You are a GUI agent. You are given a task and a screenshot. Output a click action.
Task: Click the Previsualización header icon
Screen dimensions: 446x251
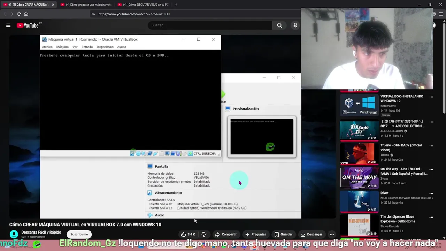pos(228,109)
